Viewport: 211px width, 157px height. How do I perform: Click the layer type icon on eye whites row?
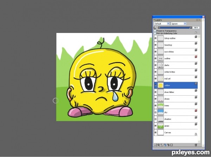point(196,50)
